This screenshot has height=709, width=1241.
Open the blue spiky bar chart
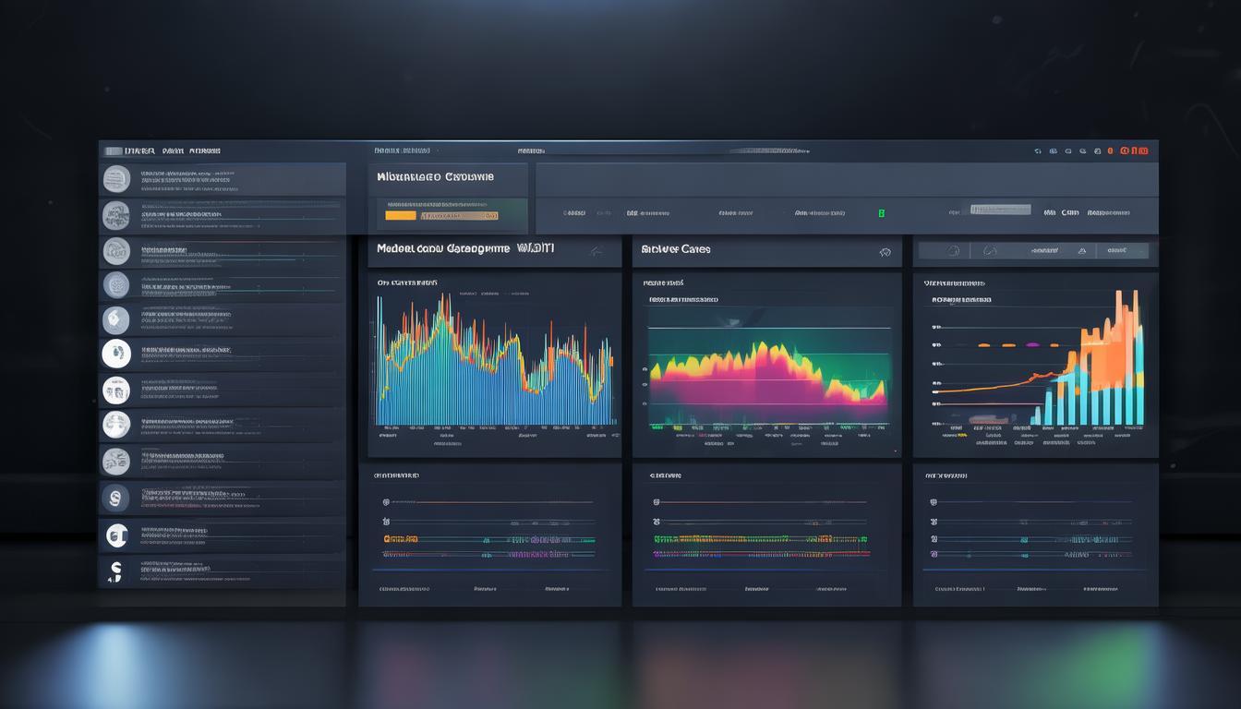click(495, 360)
